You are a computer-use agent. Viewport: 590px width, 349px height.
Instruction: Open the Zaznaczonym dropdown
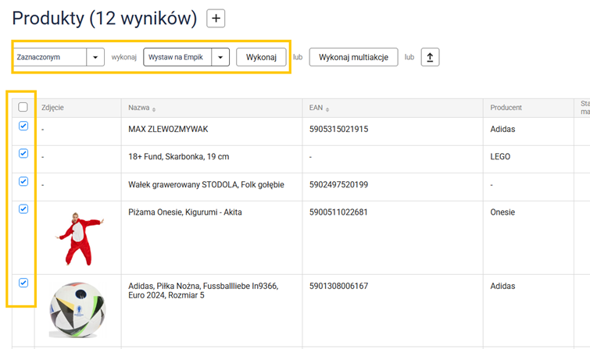click(x=95, y=57)
